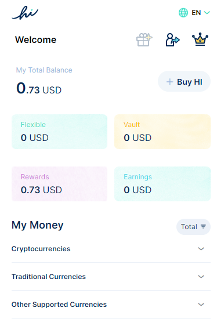Open the gift box rewards icon
Screen dimensions: 217x322
(144, 39)
